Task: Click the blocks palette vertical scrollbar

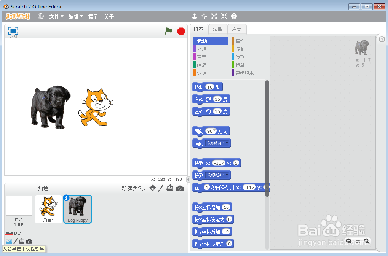Action: [x=267, y=138]
